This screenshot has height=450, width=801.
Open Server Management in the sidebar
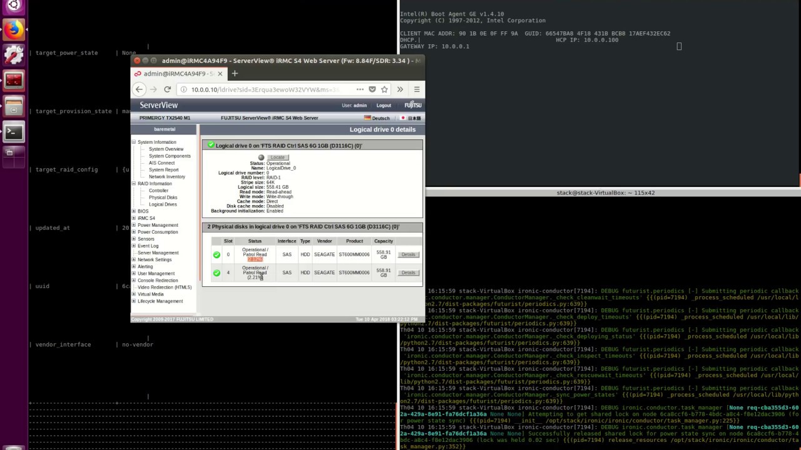(x=158, y=252)
